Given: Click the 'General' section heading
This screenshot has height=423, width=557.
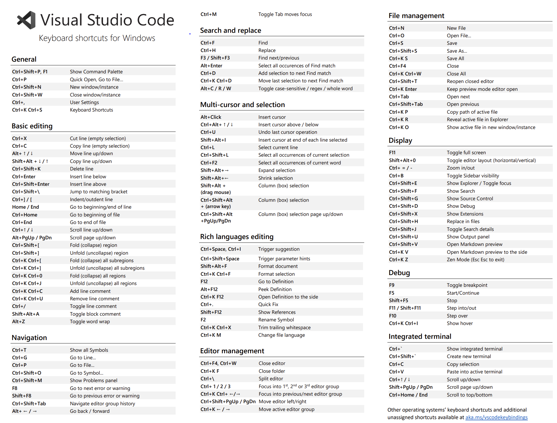Looking at the screenshot, I should pyautogui.click(x=24, y=59).
